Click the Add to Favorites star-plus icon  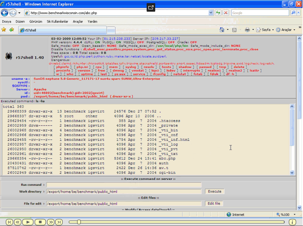pos(12,30)
